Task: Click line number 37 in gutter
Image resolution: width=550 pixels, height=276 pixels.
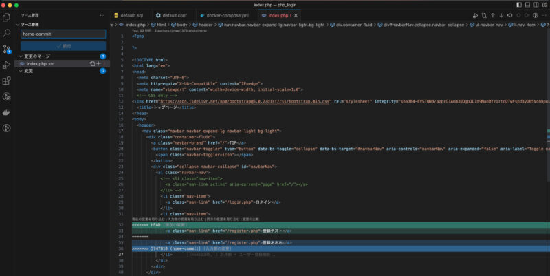Action: tap(121, 254)
